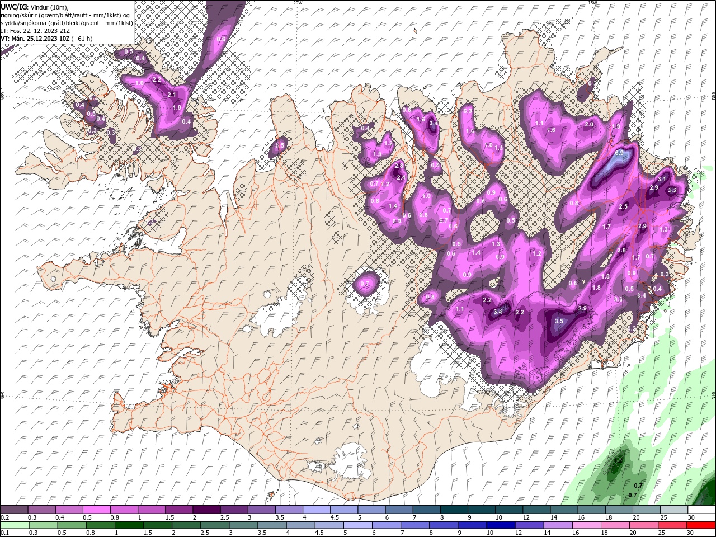Pick the pale grey 25 swatch in snow legend
716x537 pixels.
[x=674, y=510]
